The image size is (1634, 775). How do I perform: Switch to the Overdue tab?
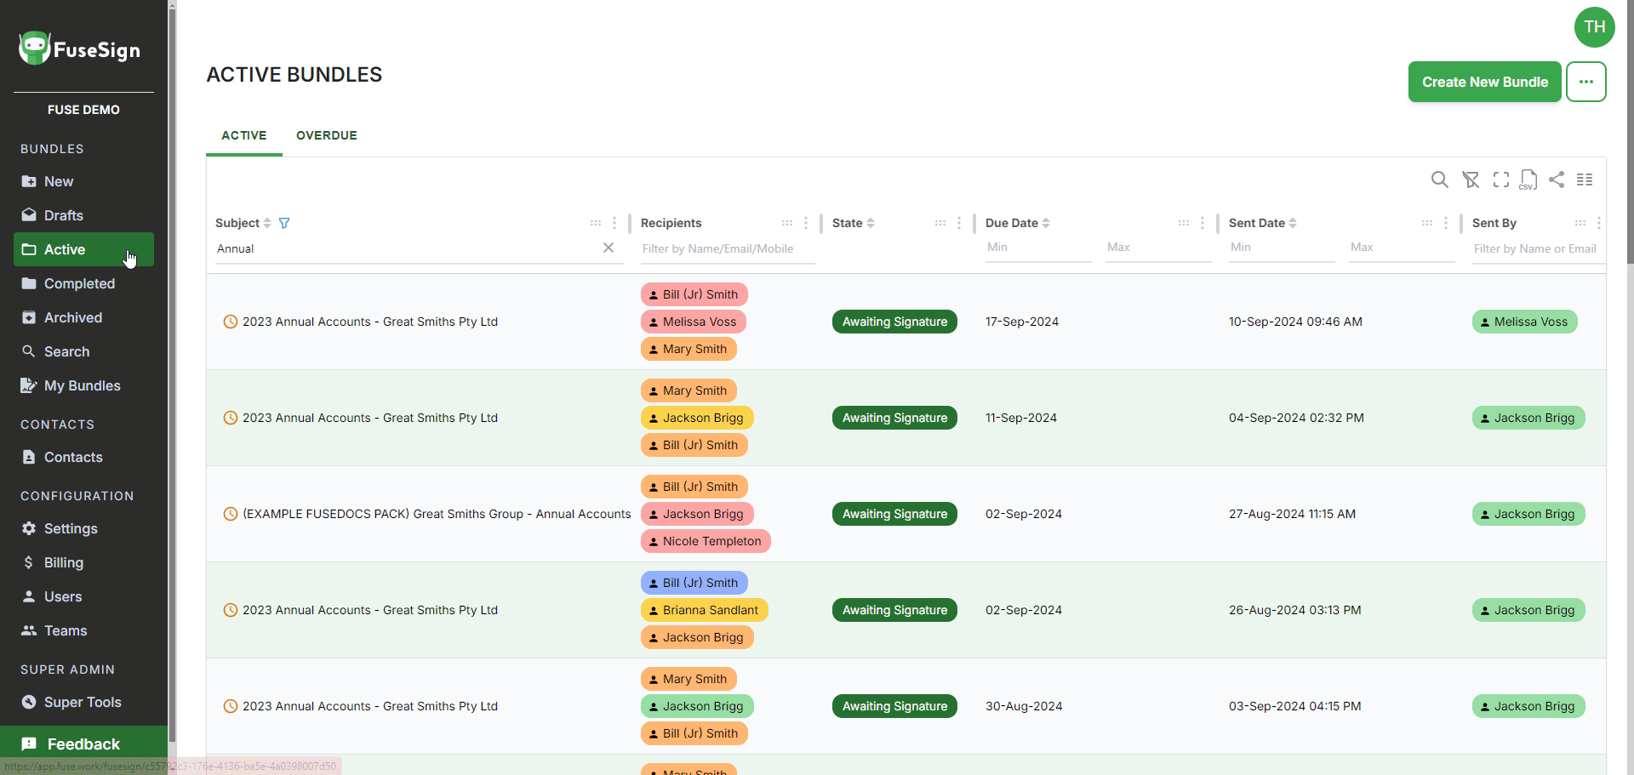click(x=327, y=135)
